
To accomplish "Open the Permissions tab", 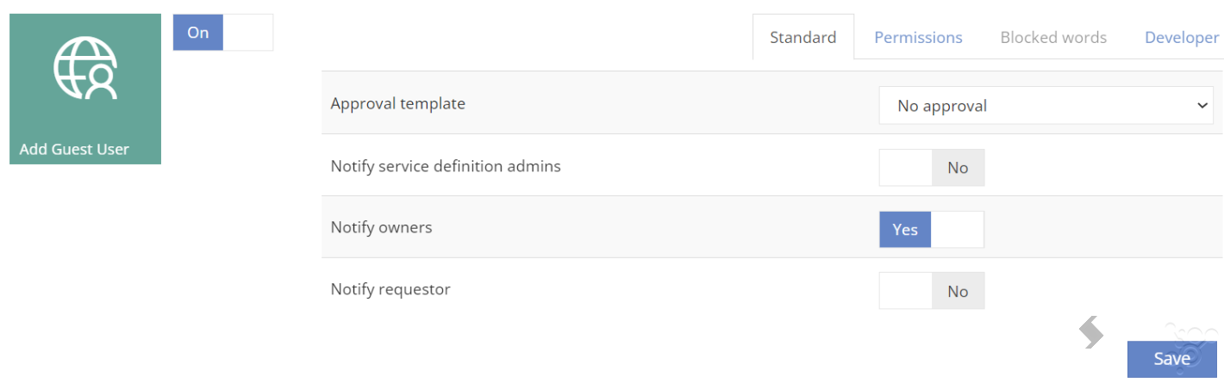I will pos(918,37).
